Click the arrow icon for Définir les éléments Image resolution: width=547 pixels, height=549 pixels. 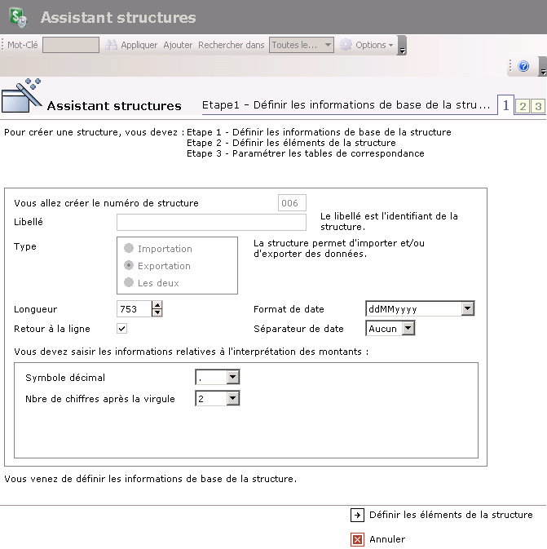357,515
